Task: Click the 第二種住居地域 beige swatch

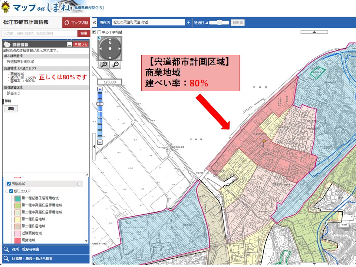Action: pos(18,226)
